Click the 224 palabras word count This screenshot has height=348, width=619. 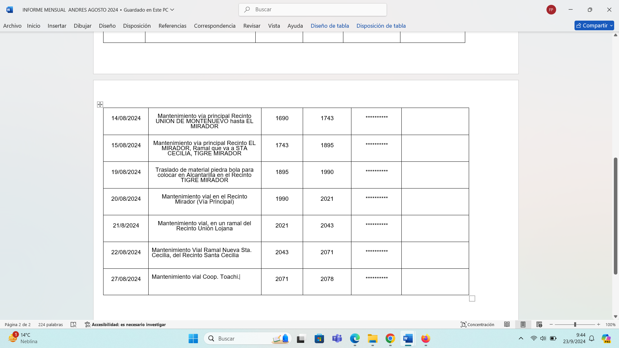pos(50,324)
